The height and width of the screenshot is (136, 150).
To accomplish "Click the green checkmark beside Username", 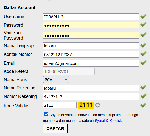I will click(143, 16).
